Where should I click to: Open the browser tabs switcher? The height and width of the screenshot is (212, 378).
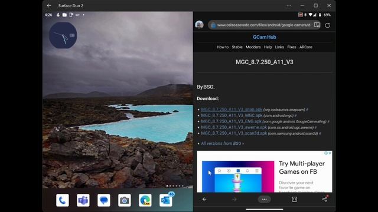point(294,199)
